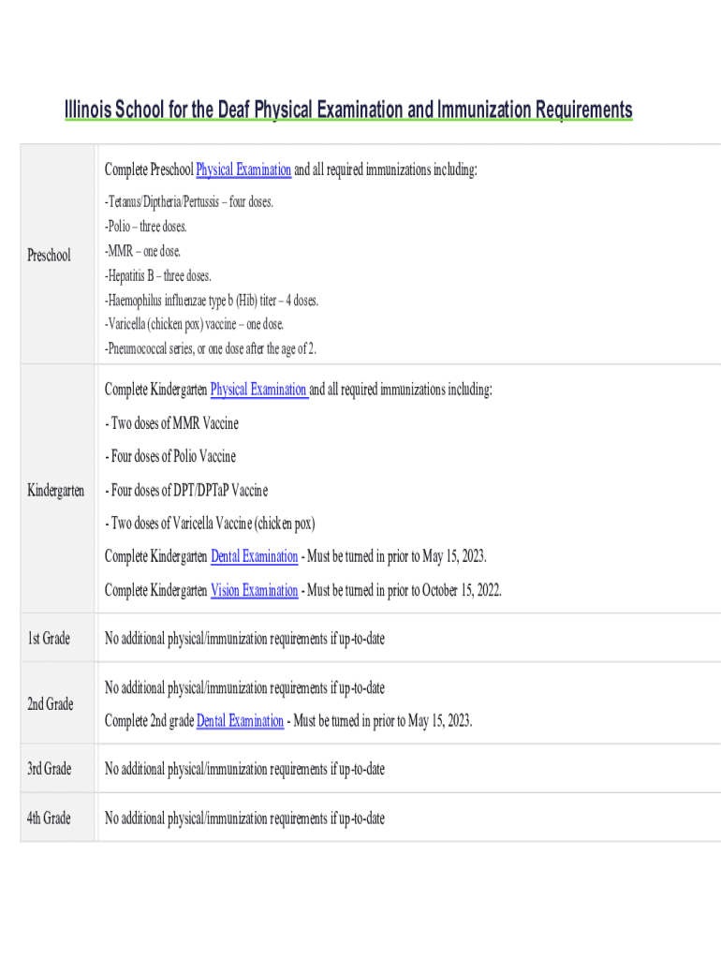The height and width of the screenshot is (959, 721).
Task: Click the Haemophilus influenzae type b line
Action: pyautogui.click(x=212, y=301)
